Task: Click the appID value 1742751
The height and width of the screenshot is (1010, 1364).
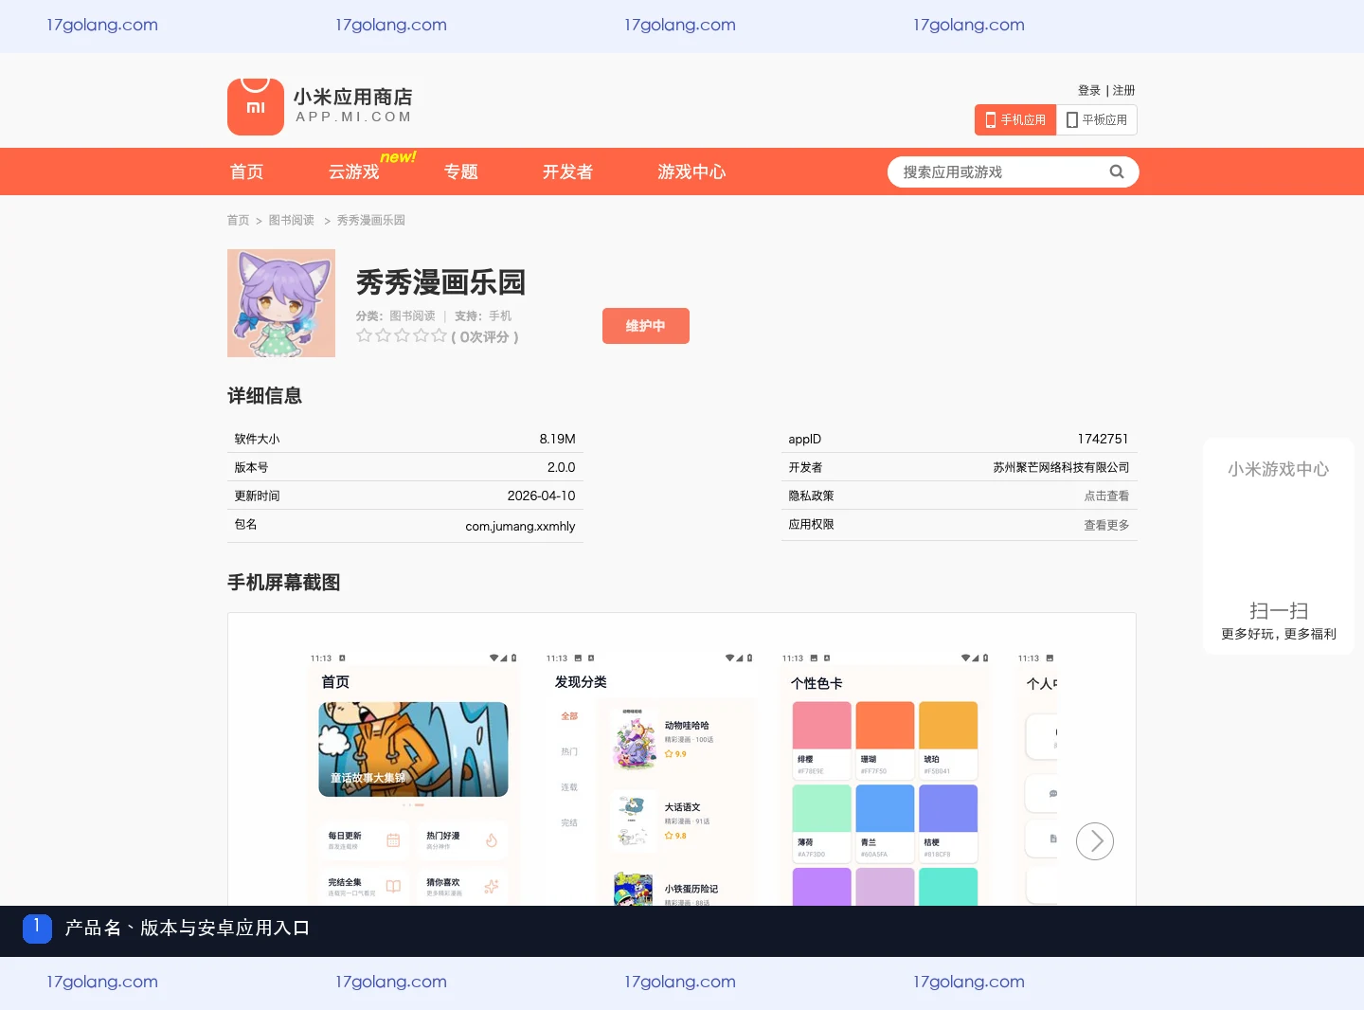Action: coord(1103,439)
